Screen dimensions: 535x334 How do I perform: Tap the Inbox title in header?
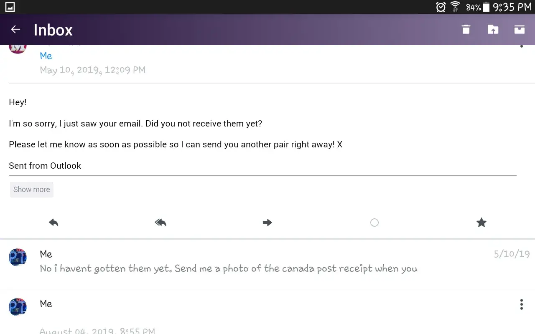pyautogui.click(x=53, y=30)
